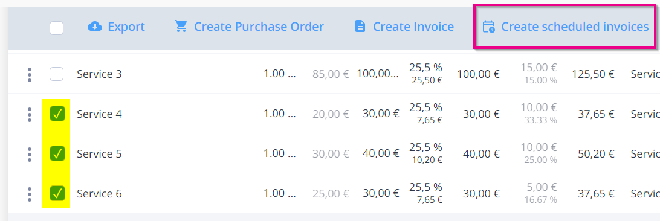Viewport: 660px width, 221px height.
Task: Click the 125,50 € total of Service 3
Action: point(594,74)
